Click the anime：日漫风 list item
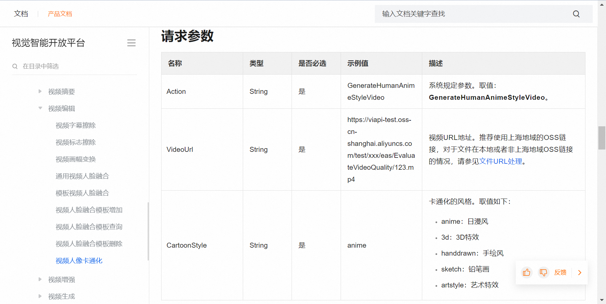Screen dimensions: 606x304 tap(465, 221)
